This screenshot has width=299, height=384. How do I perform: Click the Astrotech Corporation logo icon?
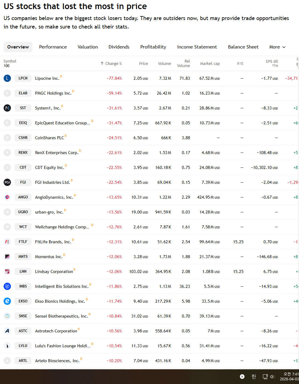pos(7,331)
